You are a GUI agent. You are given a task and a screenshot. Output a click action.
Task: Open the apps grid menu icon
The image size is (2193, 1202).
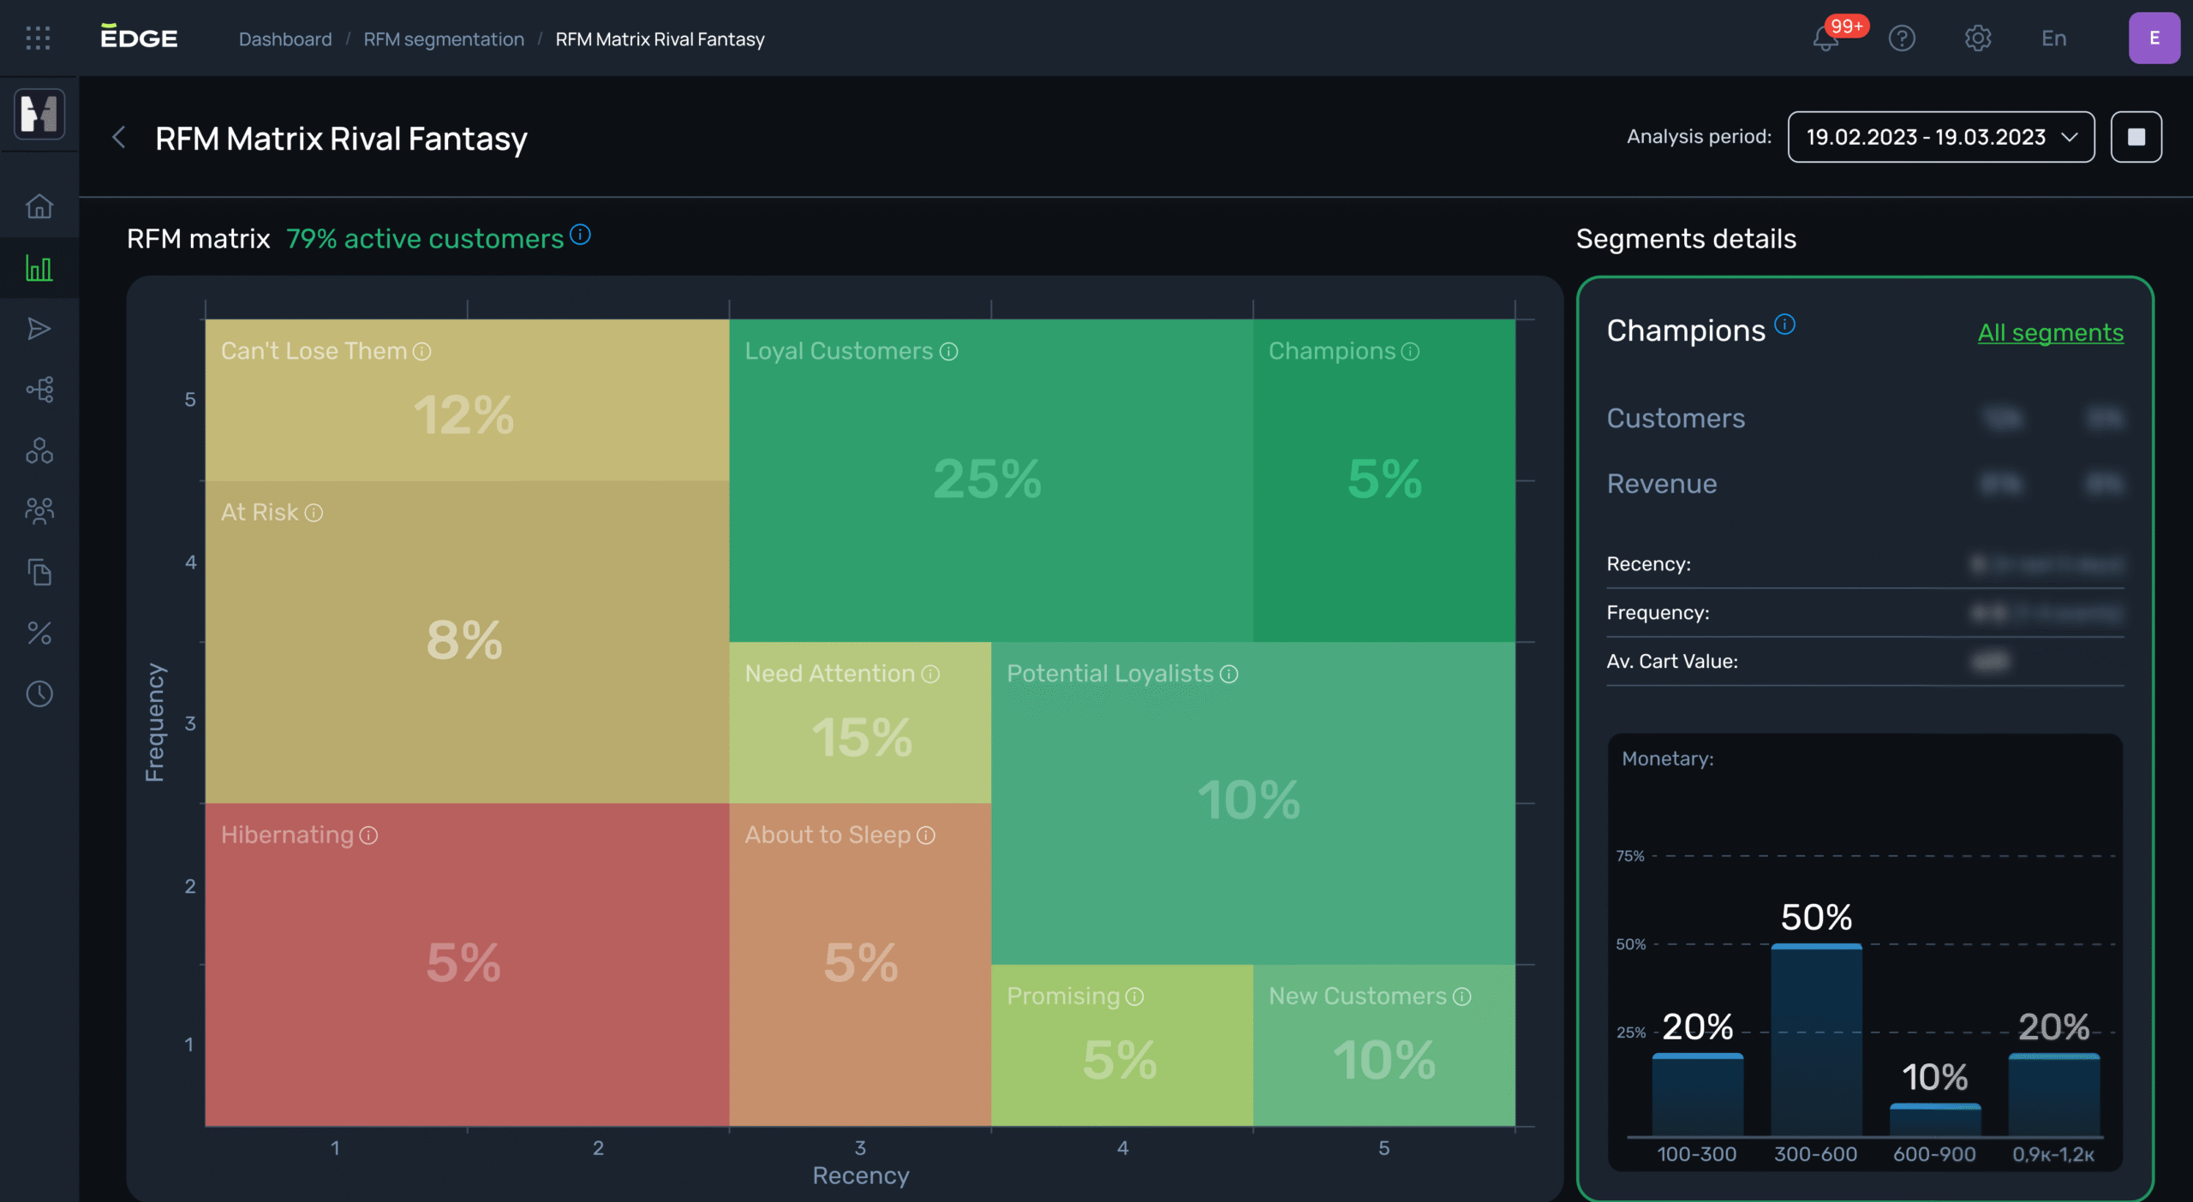[x=38, y=39]
